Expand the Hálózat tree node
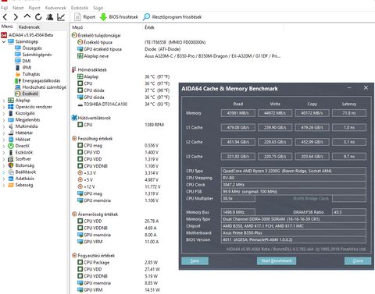 pos(4,140)
